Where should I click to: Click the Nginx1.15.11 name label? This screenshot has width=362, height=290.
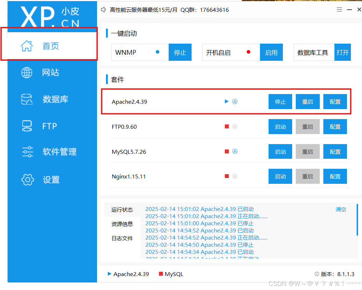(x=129, y=177)
